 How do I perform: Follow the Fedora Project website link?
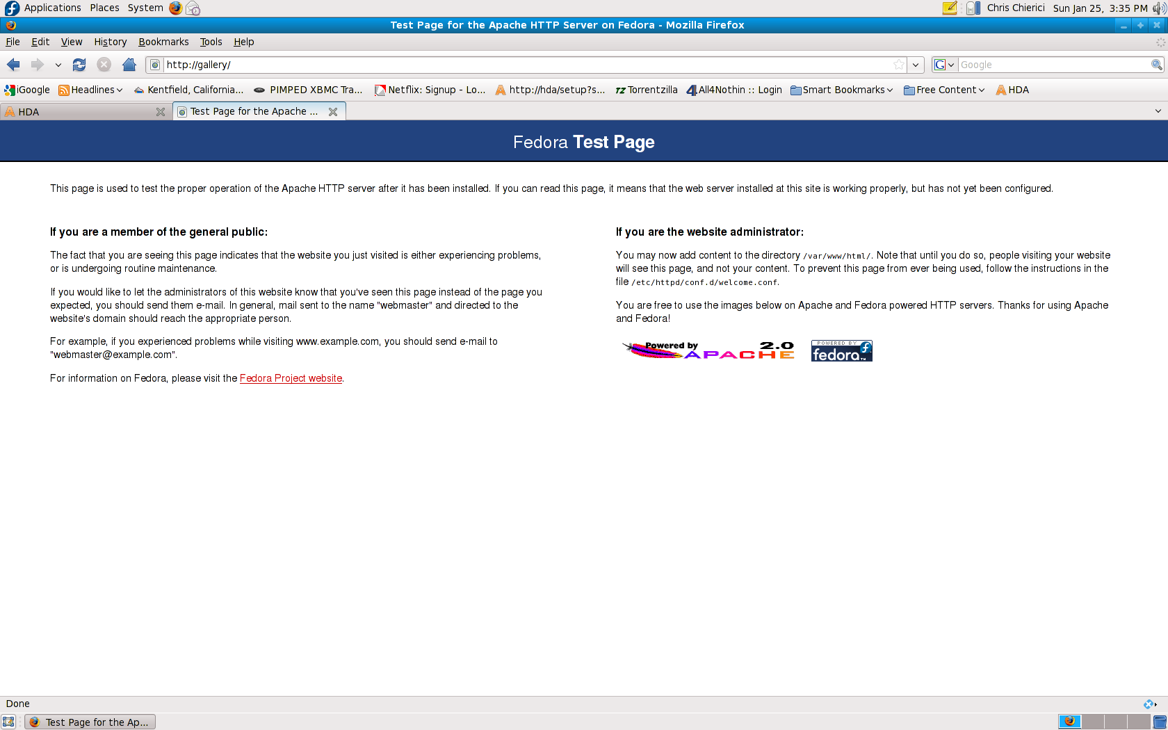click(291, 378)
